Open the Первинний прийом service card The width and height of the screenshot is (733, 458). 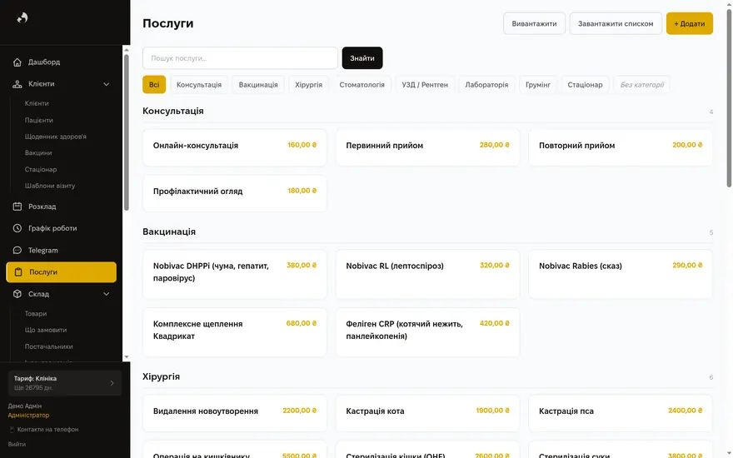pos(428,147)
